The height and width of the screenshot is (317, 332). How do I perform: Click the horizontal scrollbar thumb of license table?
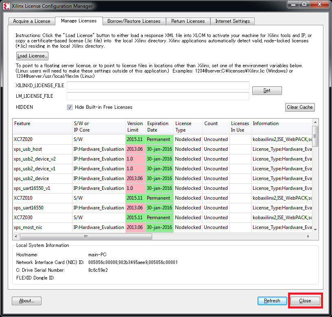[x=86, y=236]
